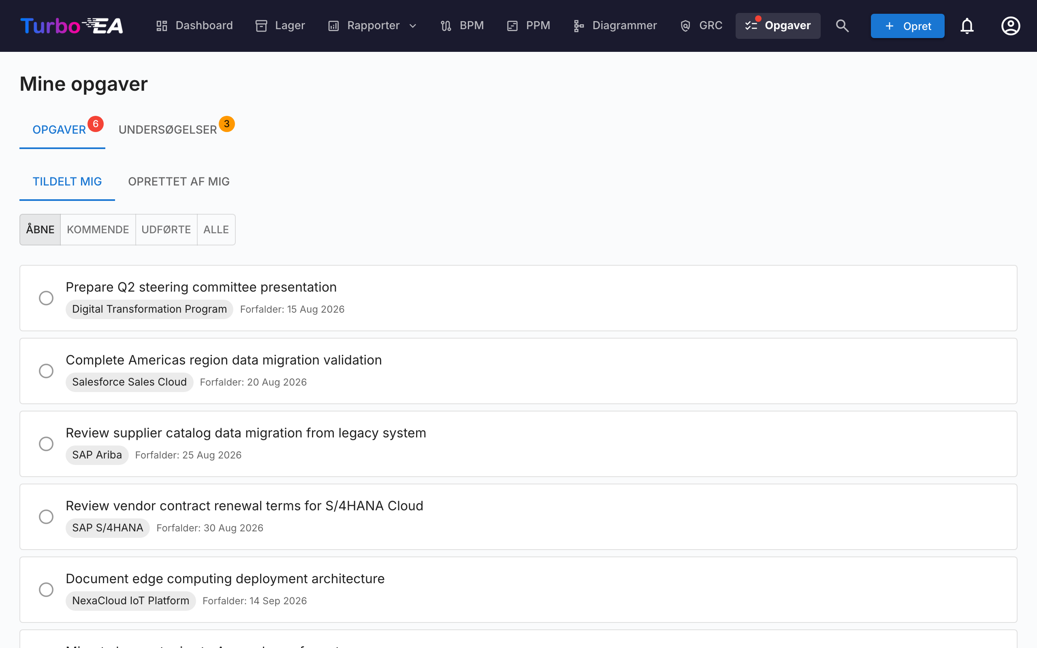
Task: Click the Opgaver checklist icon
Action: point(751,26)
